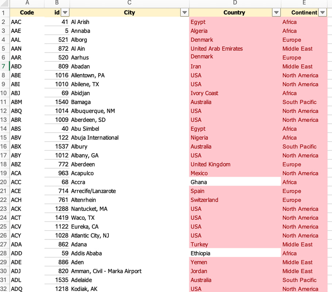
Task: Select column D header
Action: coord(235,3)
